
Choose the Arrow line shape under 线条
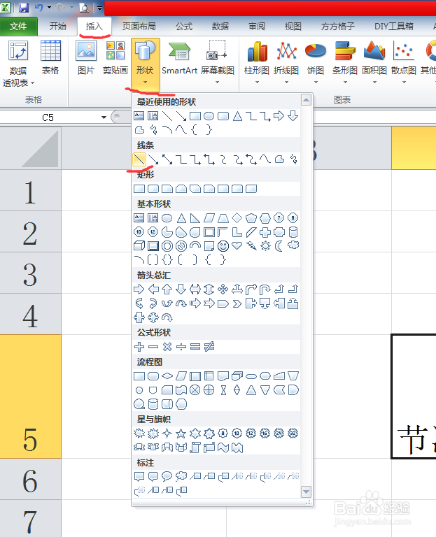coord(153,159)
